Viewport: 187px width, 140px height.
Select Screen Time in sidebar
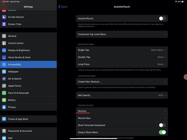click(x=28, y=24)
